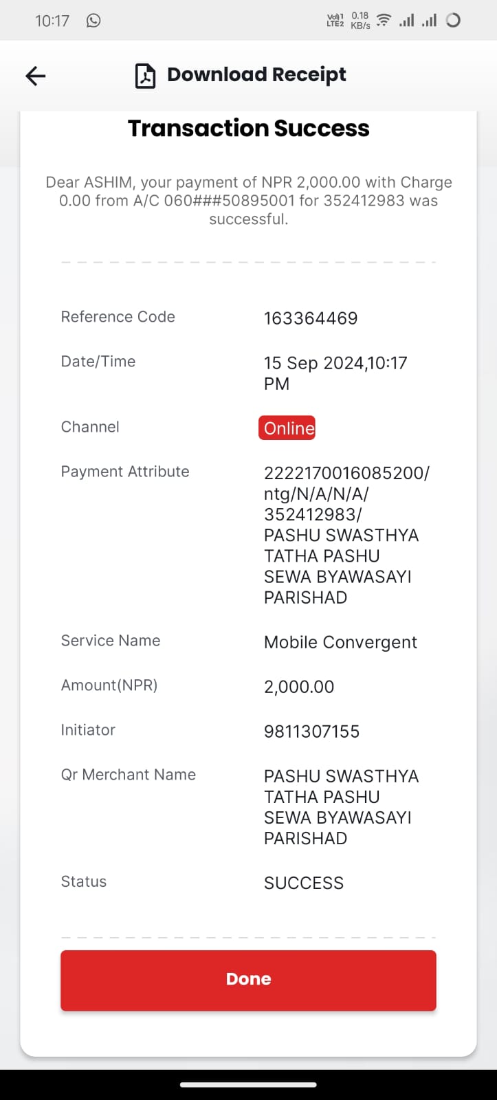497x1100 pixels.
Task: Tap the Wi-Fi status icon
Action: (x=384, y=21)
